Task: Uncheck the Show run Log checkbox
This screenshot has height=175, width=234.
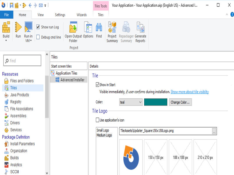Action: (x=38, y=27)
